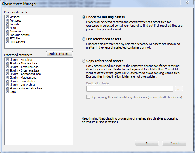This screenshot has height=153, width=195.
Task: Toggle the Papyrus scripts checkbox
Action: coord(7,35)
